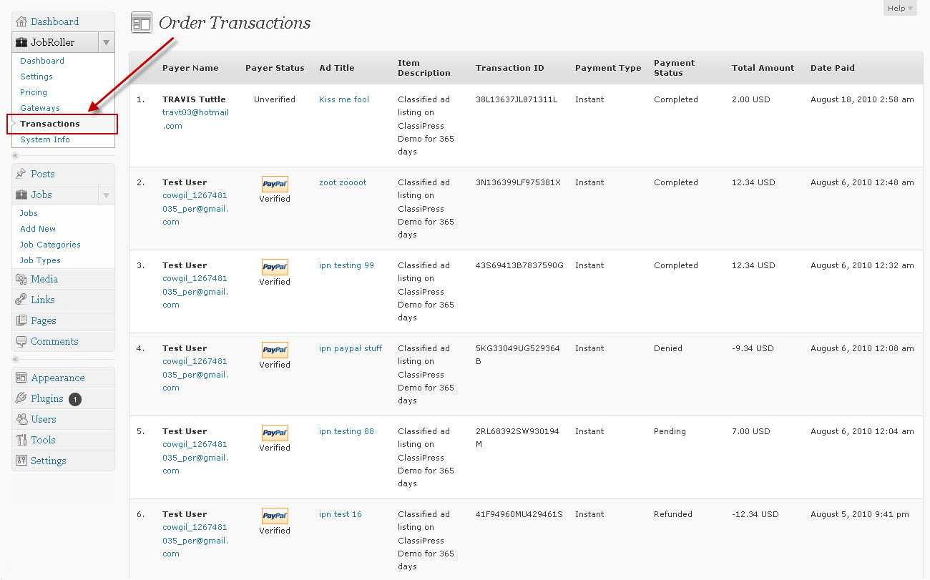Click the Pages icon
Screen dimensions: 930x580
point(21,320)
